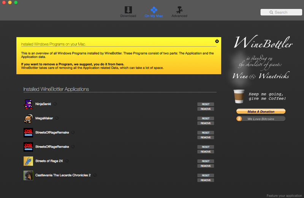
Task: Dismiss the yellow info banner with its X button
Action: (x=217, y=41)
